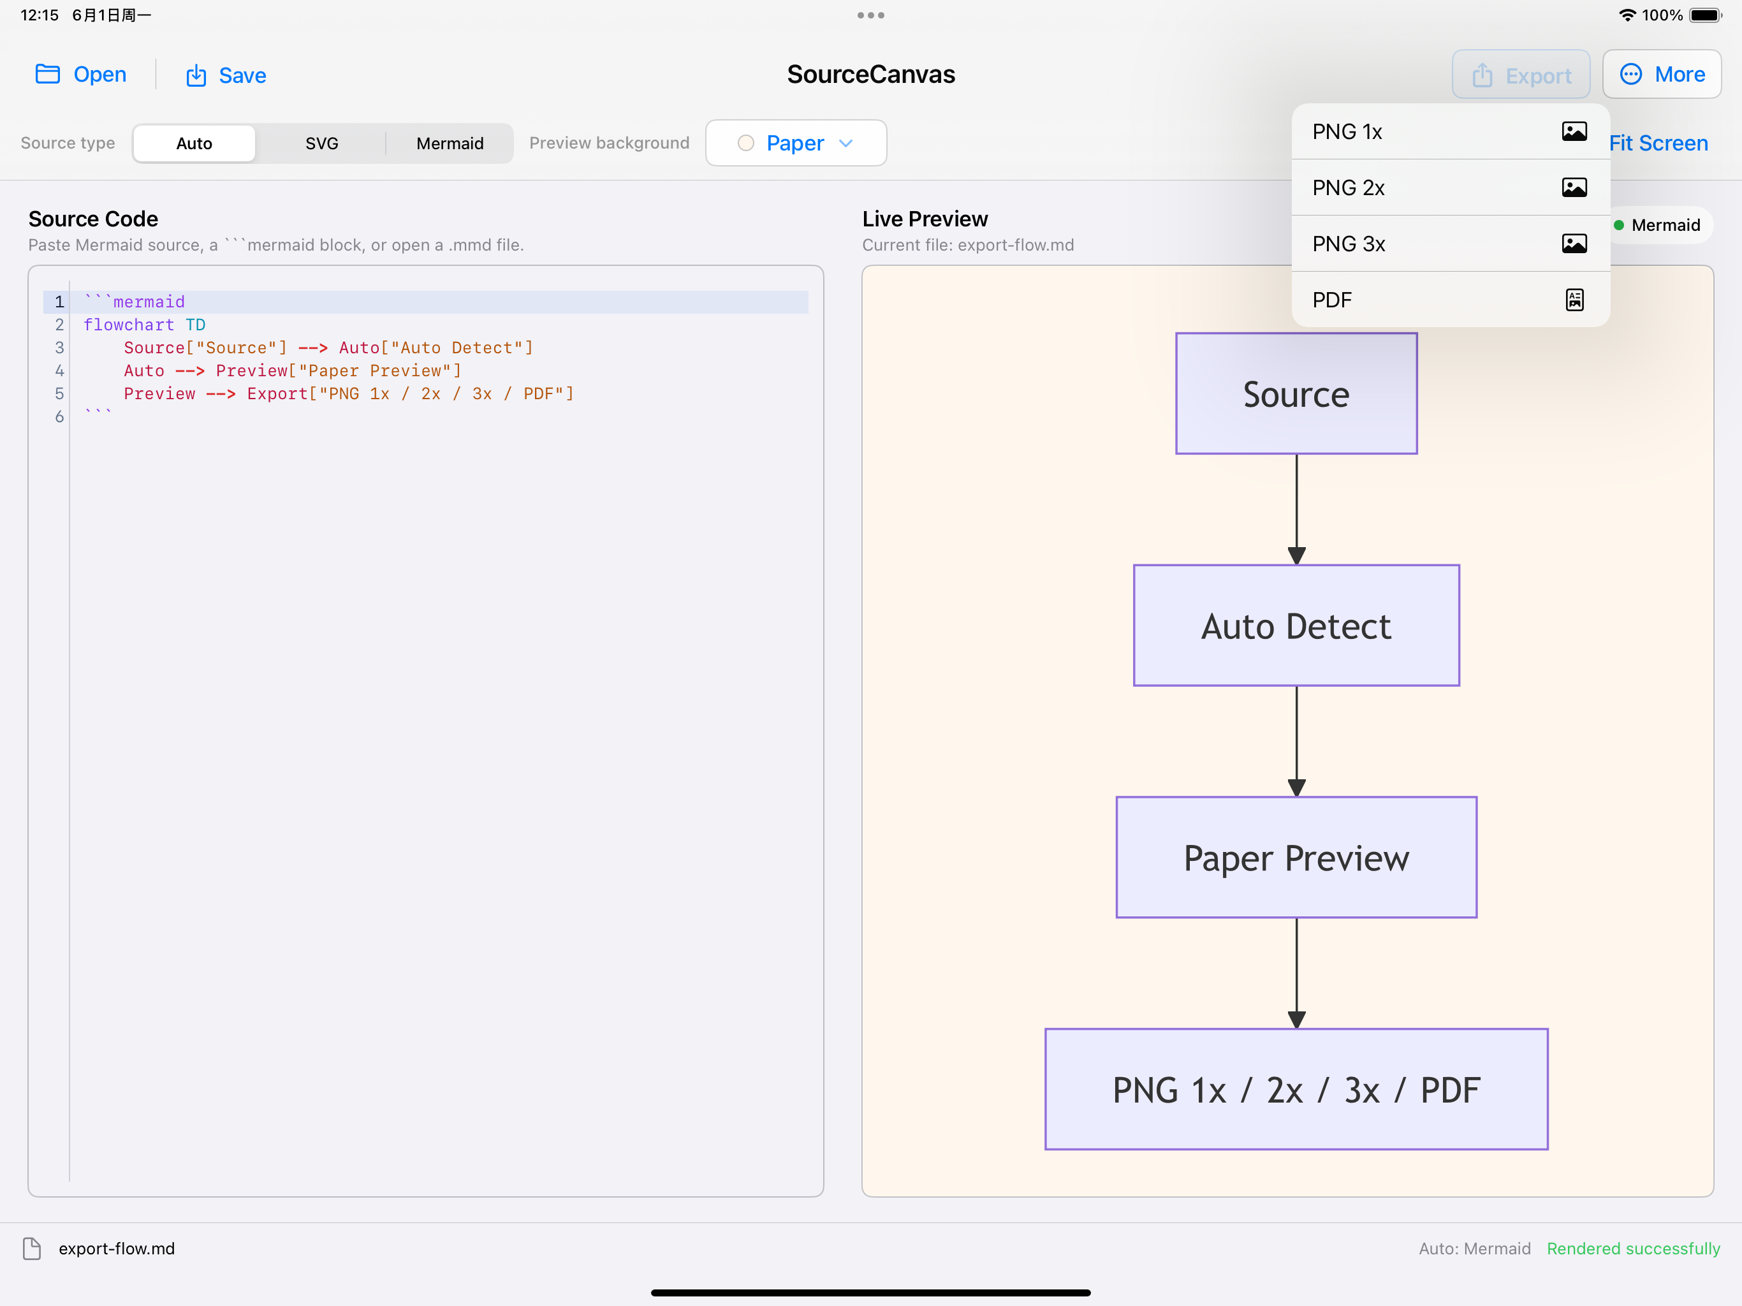Click the Source node in the diagram
Screen dimensions: 1742x1306
point(1296,393)
